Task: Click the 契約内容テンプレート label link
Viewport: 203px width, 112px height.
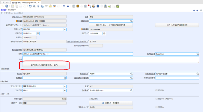Action: point(14,25)
